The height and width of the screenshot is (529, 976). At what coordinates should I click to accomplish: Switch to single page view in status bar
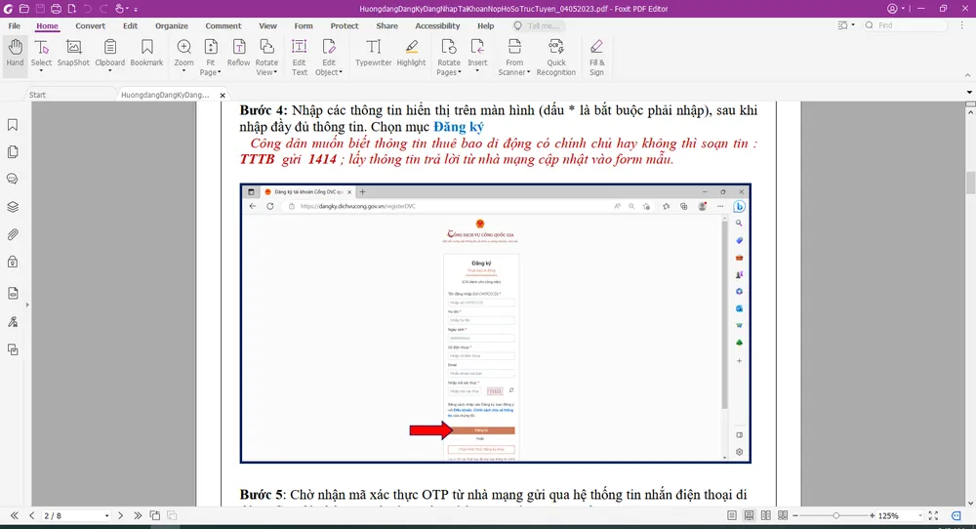coord(730,515)
